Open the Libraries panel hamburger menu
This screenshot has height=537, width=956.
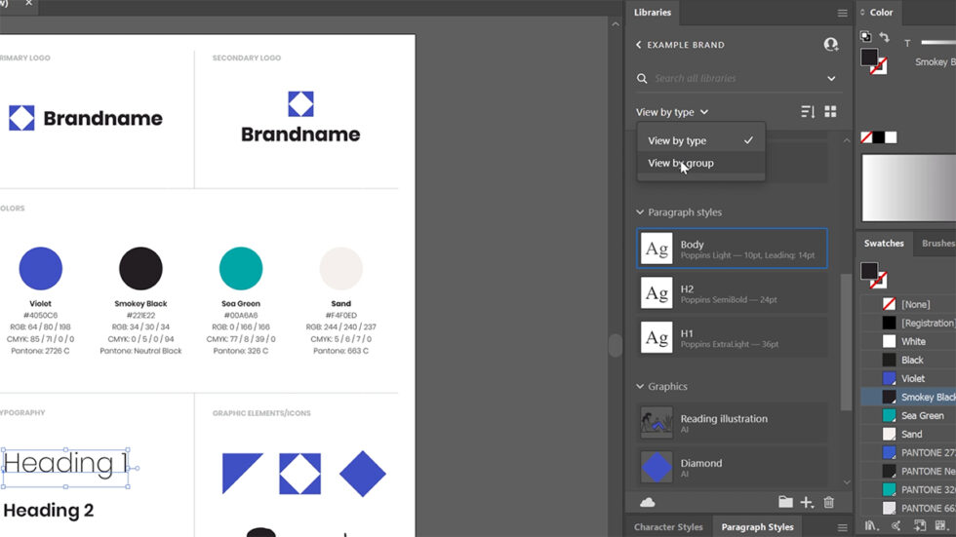click(842, 13)
